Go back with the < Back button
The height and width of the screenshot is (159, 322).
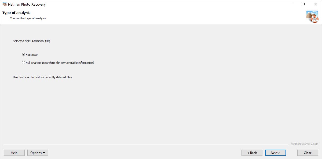[252, 153]
